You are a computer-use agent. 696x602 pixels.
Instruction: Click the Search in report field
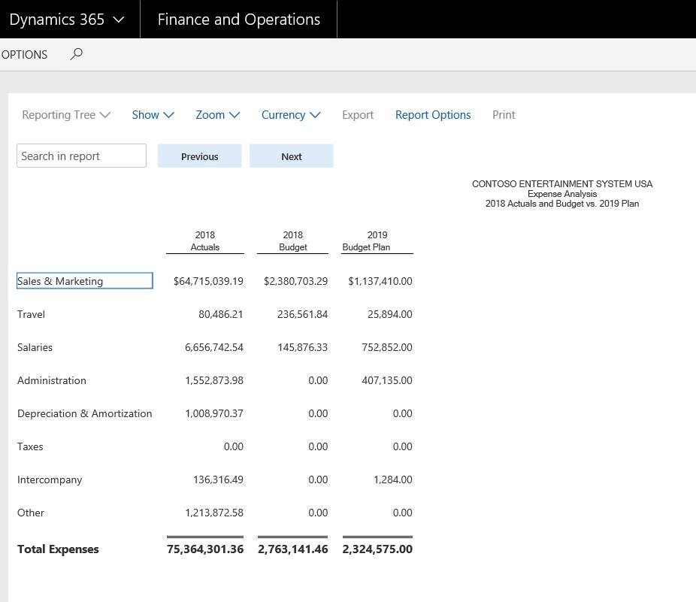tap(81, 156)
